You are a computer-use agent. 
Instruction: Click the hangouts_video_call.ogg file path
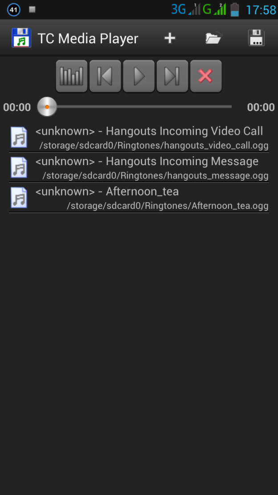point(154,146)
